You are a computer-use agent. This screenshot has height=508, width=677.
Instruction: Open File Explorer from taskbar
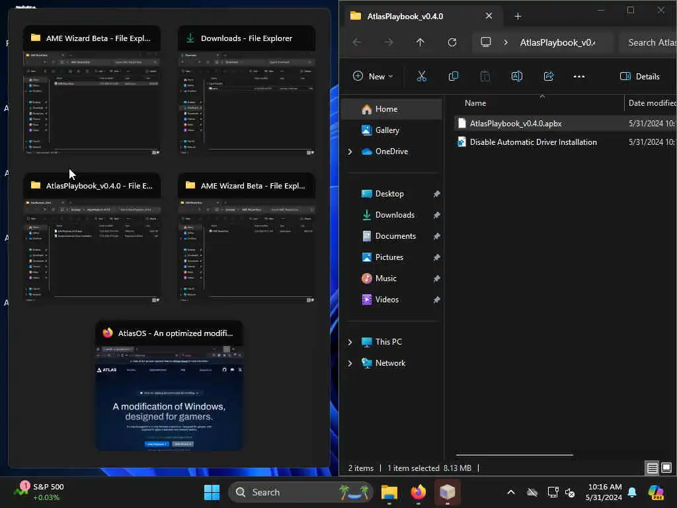click(x=389, y=492)
